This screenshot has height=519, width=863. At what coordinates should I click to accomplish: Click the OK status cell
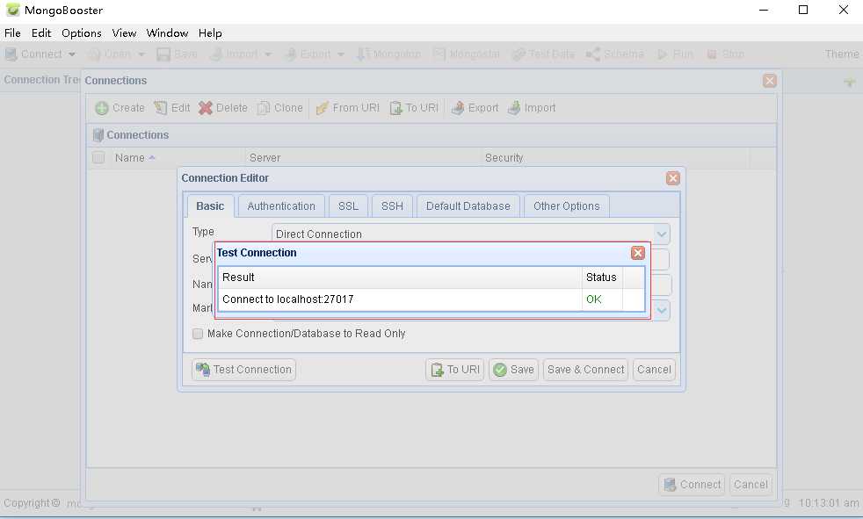click(x=602, y=299)
